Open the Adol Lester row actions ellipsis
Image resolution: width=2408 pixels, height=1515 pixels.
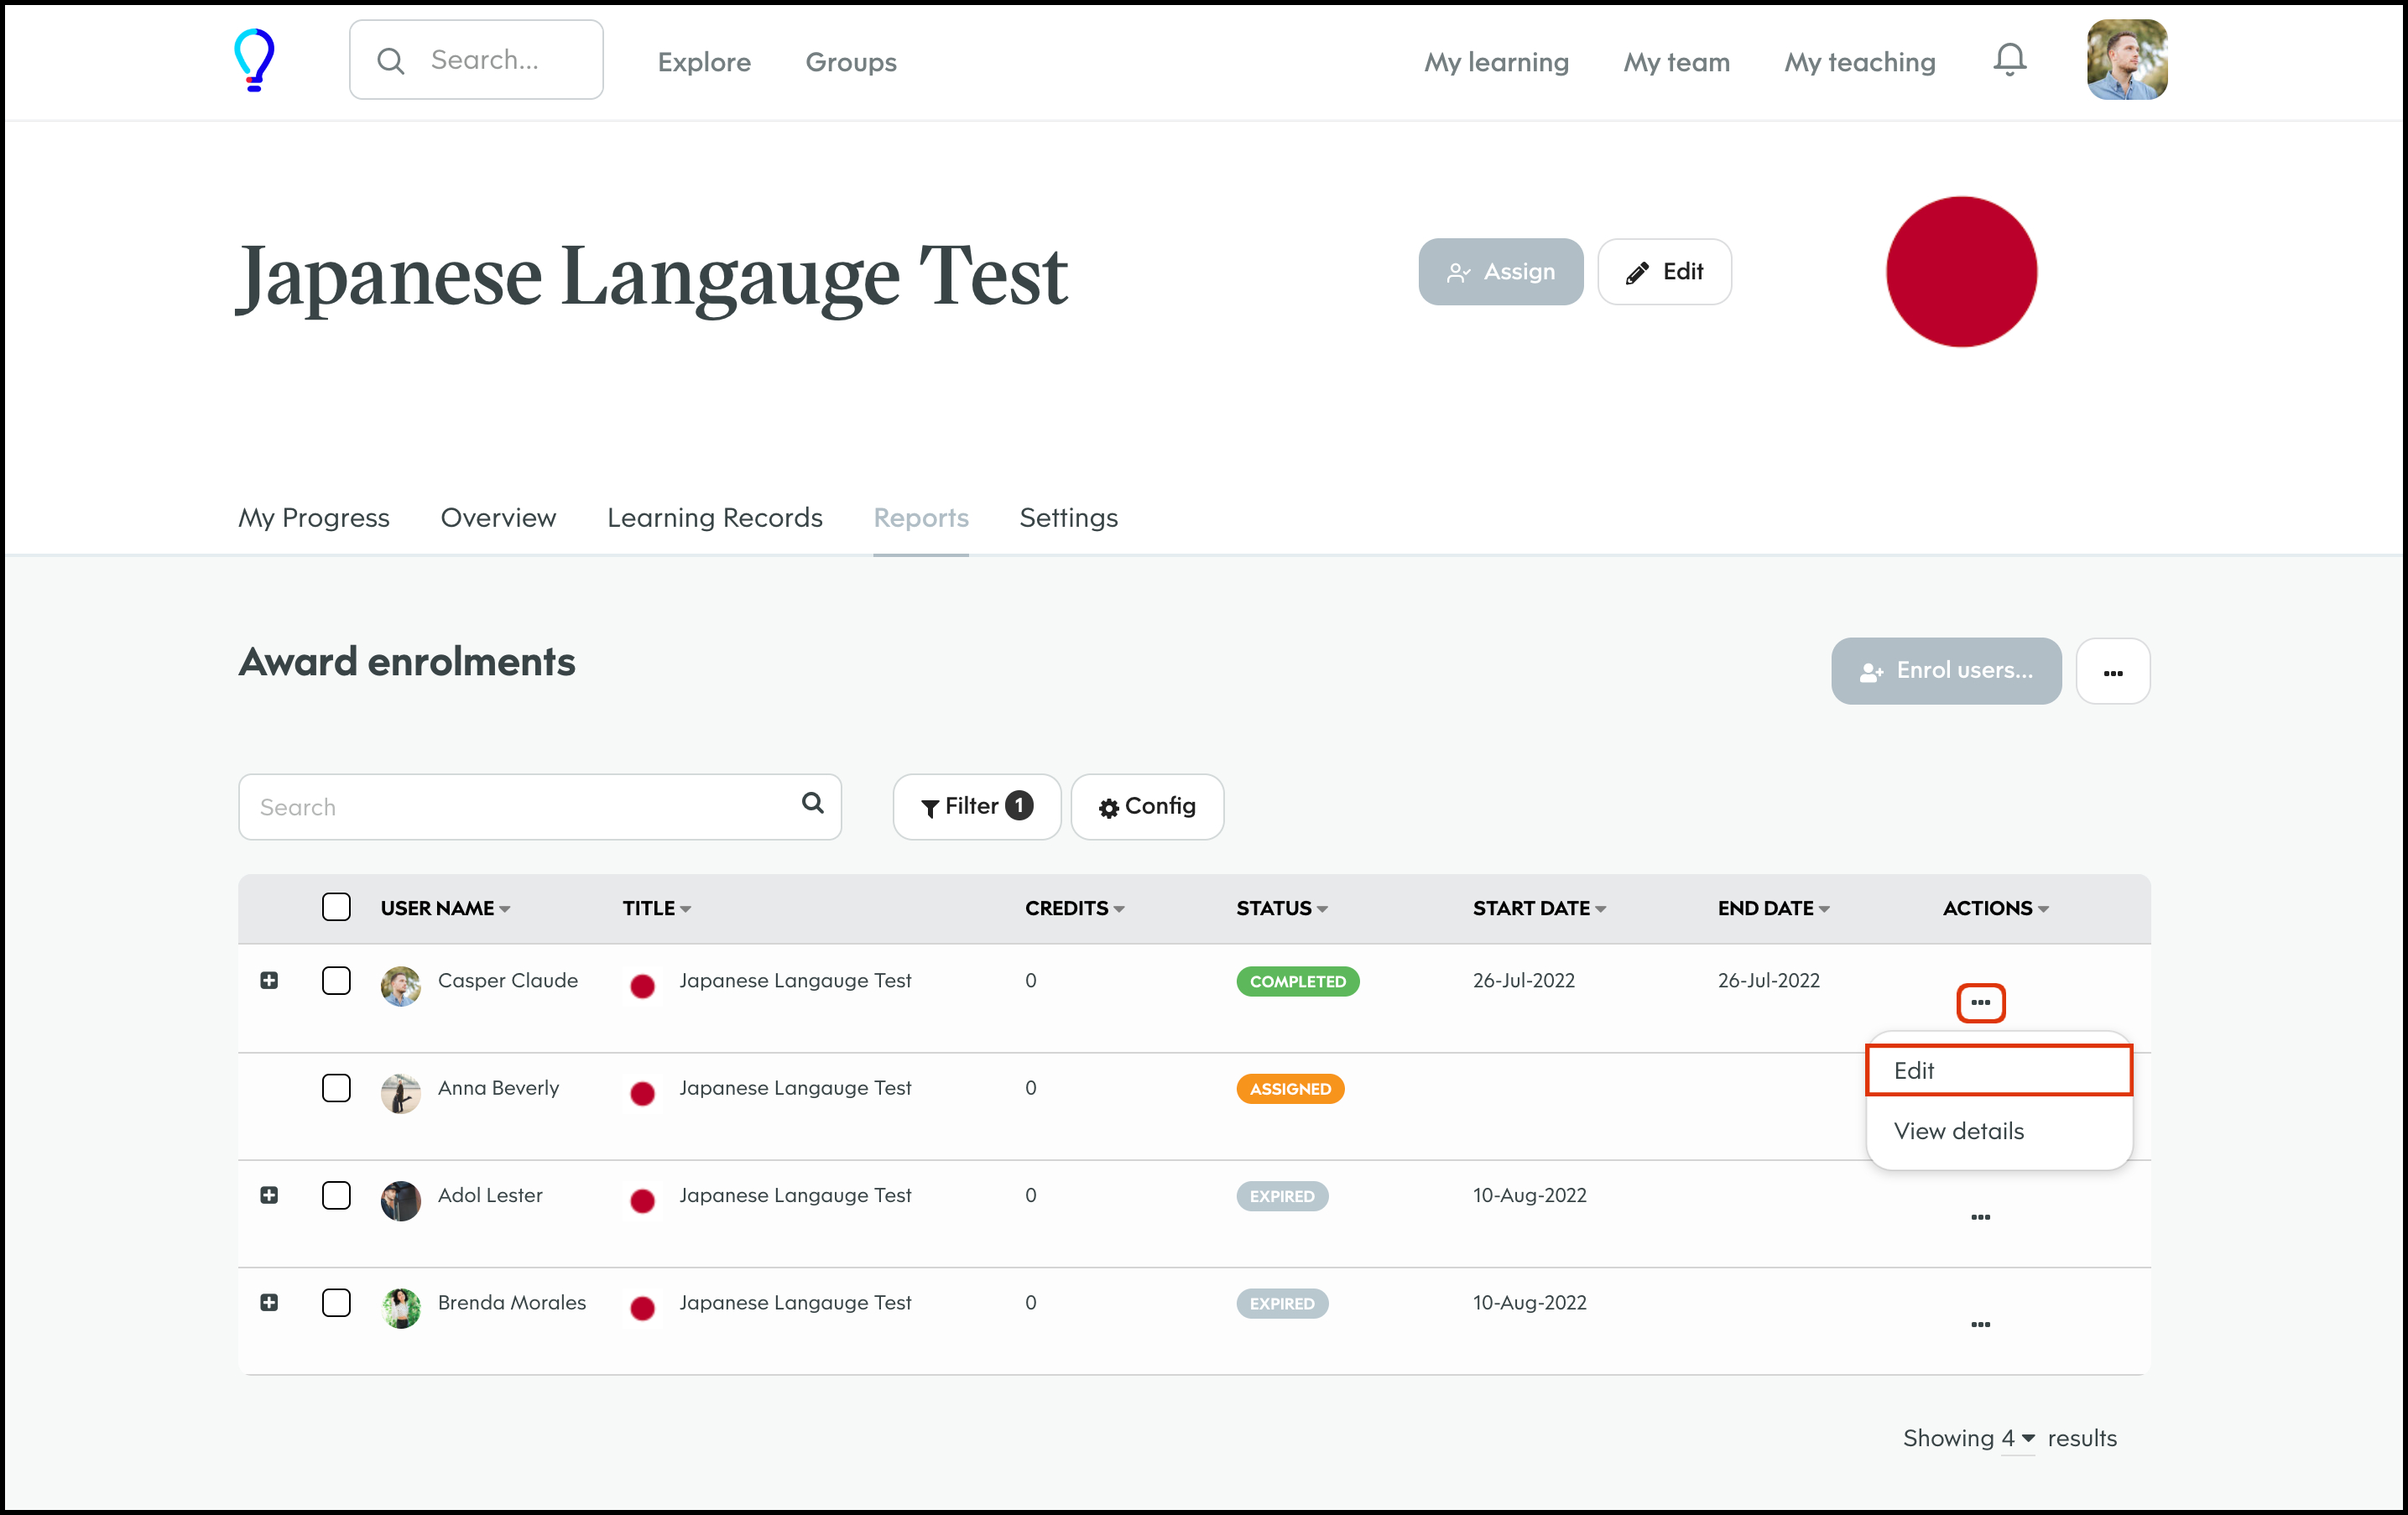click(x=1980, y=1217)
